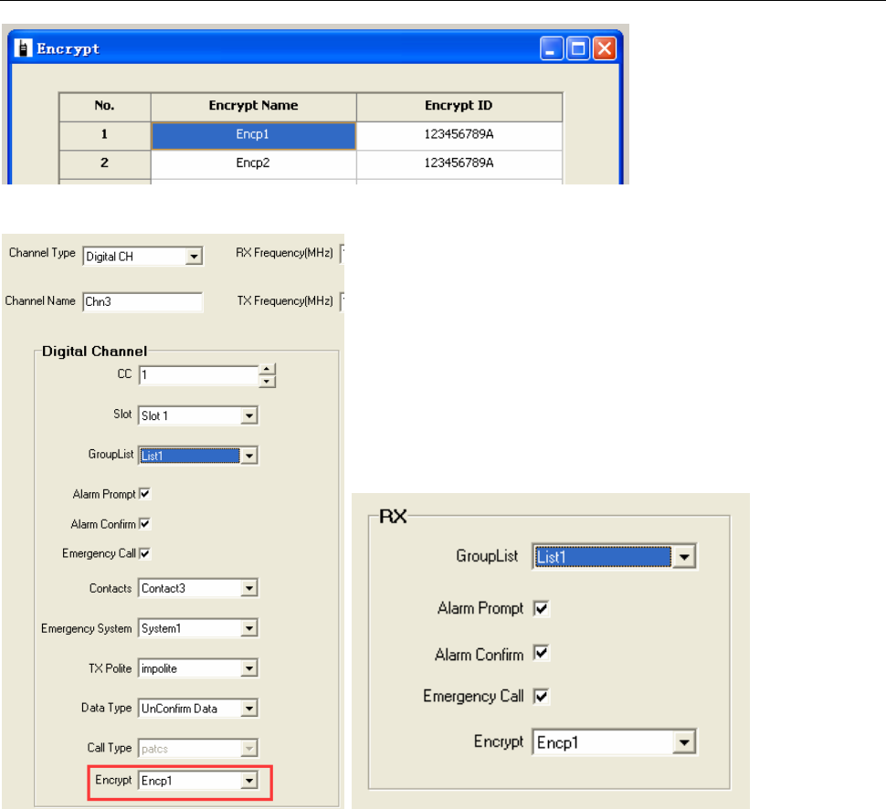Screen dimensions: 886x809
Task: Click Encrypt ID cell in row 2
Action: [x=459, y=163]
